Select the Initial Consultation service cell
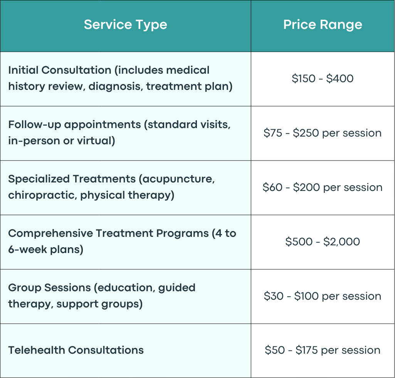 pos(126,79)
